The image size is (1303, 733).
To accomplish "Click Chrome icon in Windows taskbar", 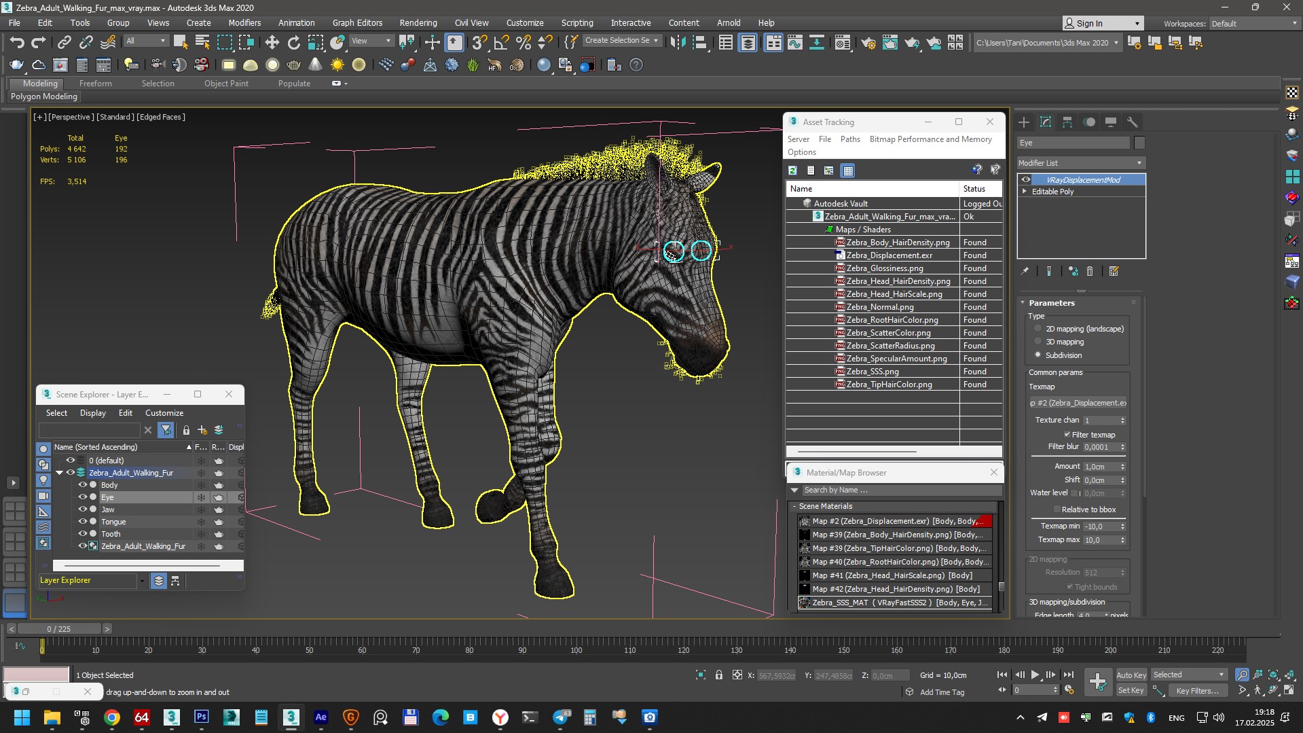I will pyautogui.click(x=112, y=717).
